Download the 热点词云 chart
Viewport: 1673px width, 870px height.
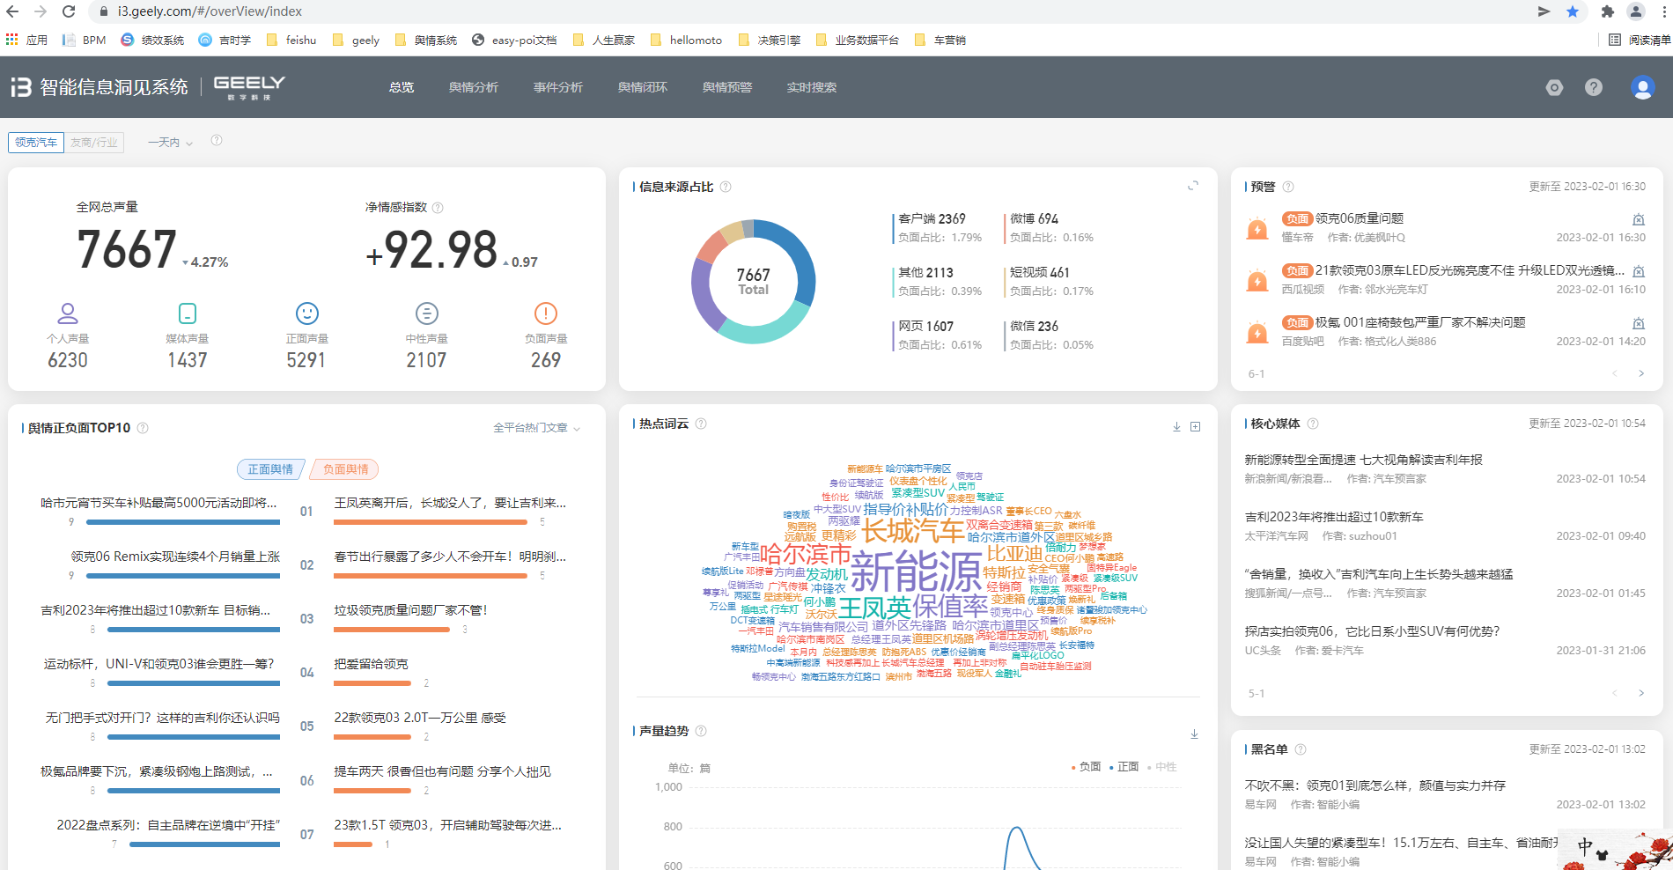(x=1176, y=426)
